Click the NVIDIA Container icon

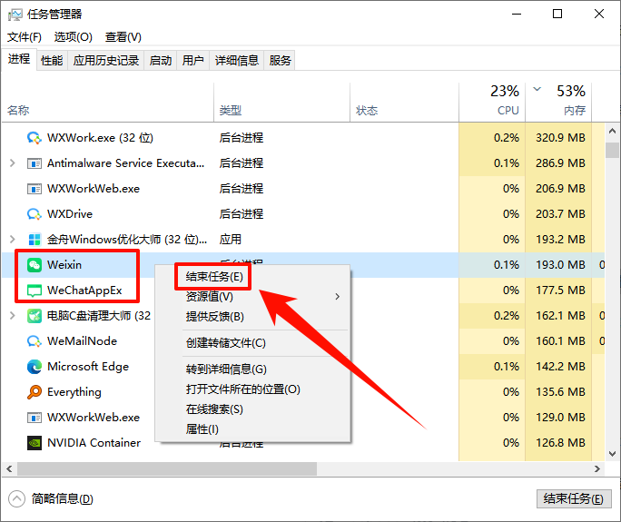pos(34,443)
